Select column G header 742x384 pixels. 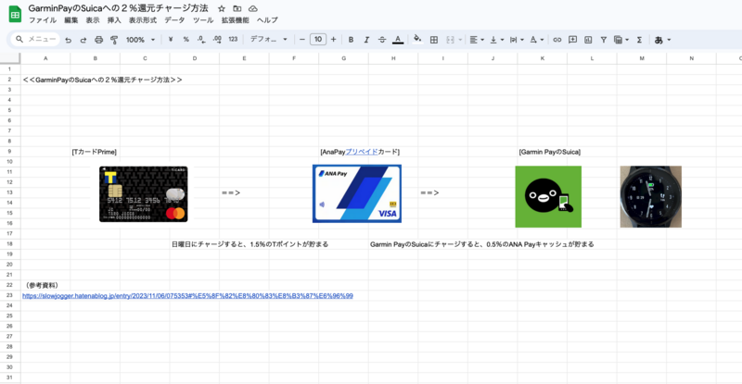point(343,58)
